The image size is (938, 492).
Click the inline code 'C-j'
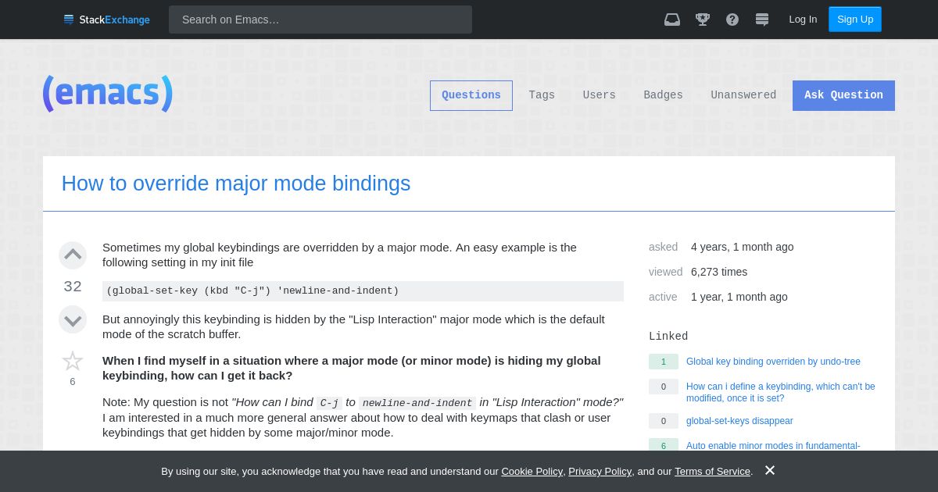pos(329,403)
